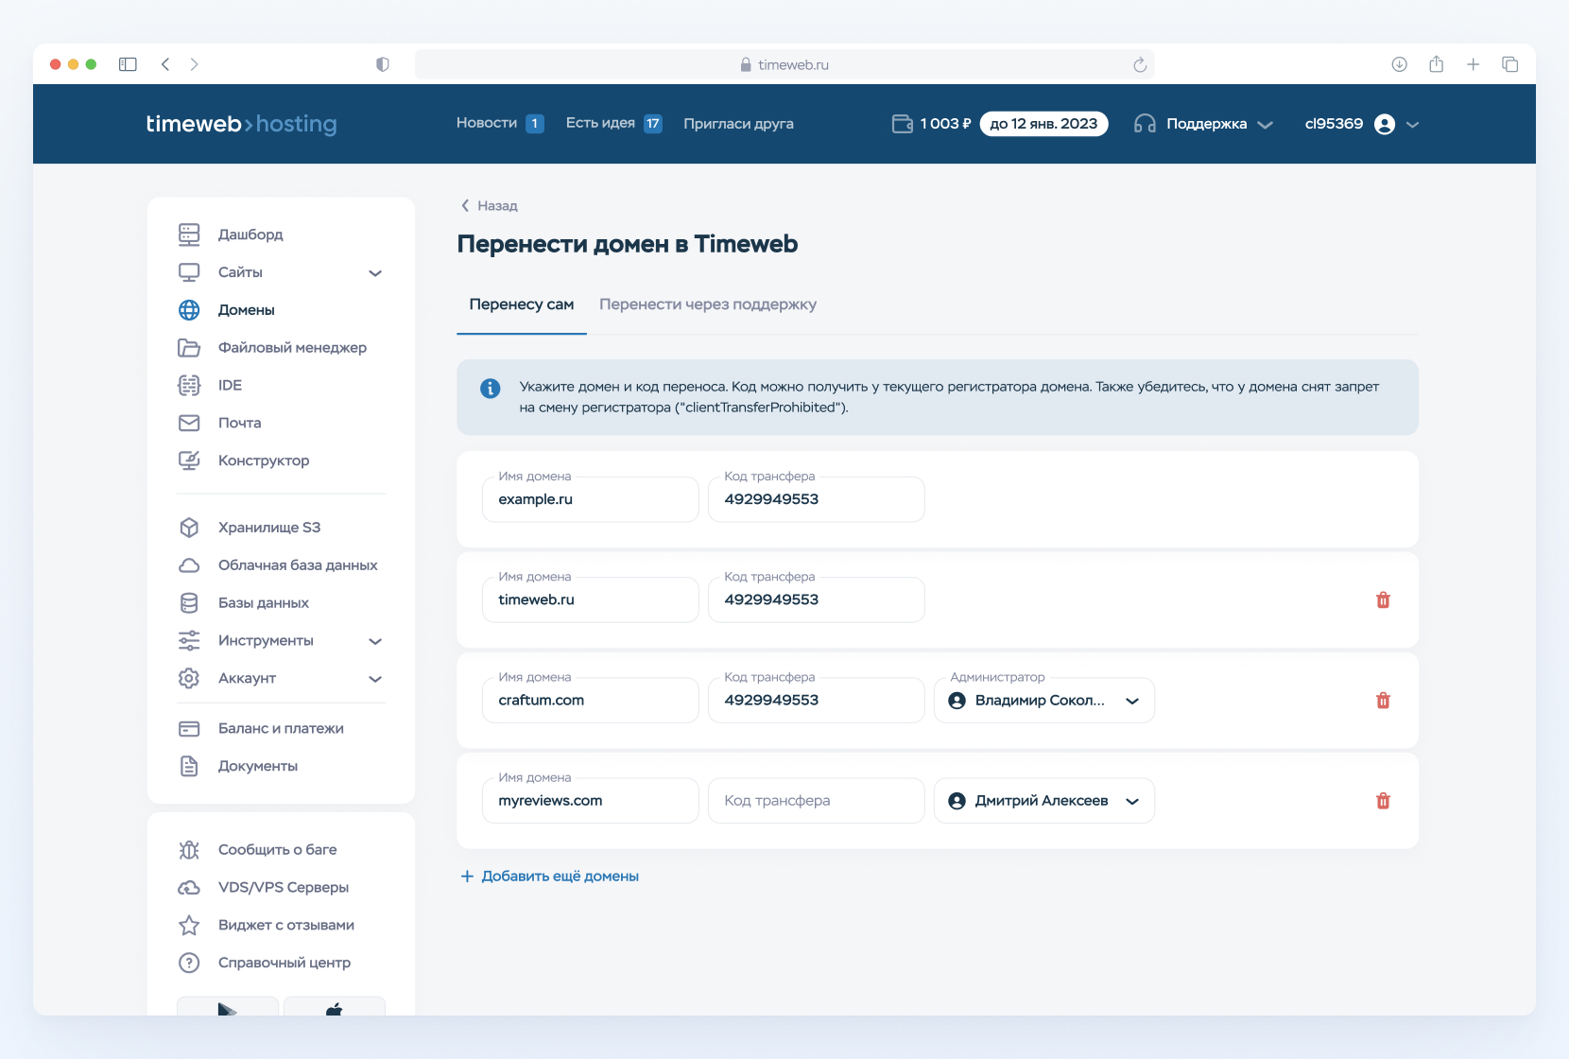Image resolution: width=1569 pixels, height=1059 pixels.
Task: Click domain name field with craftum.com
Action: pos(591,701)
